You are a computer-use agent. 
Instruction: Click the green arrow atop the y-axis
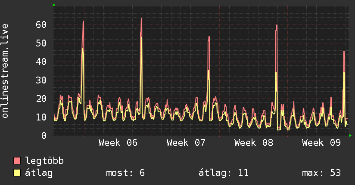(54, 5)
